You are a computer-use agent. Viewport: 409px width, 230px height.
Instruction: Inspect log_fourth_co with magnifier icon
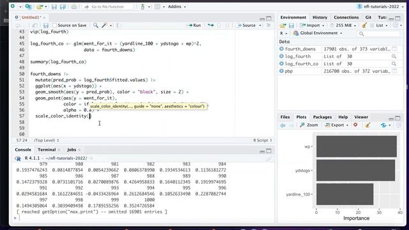point(394,64)
